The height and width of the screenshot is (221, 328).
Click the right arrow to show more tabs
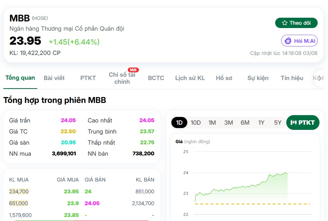pos(320,78)
